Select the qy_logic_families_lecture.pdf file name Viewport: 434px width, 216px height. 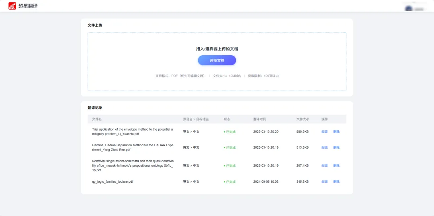[113, 182]
